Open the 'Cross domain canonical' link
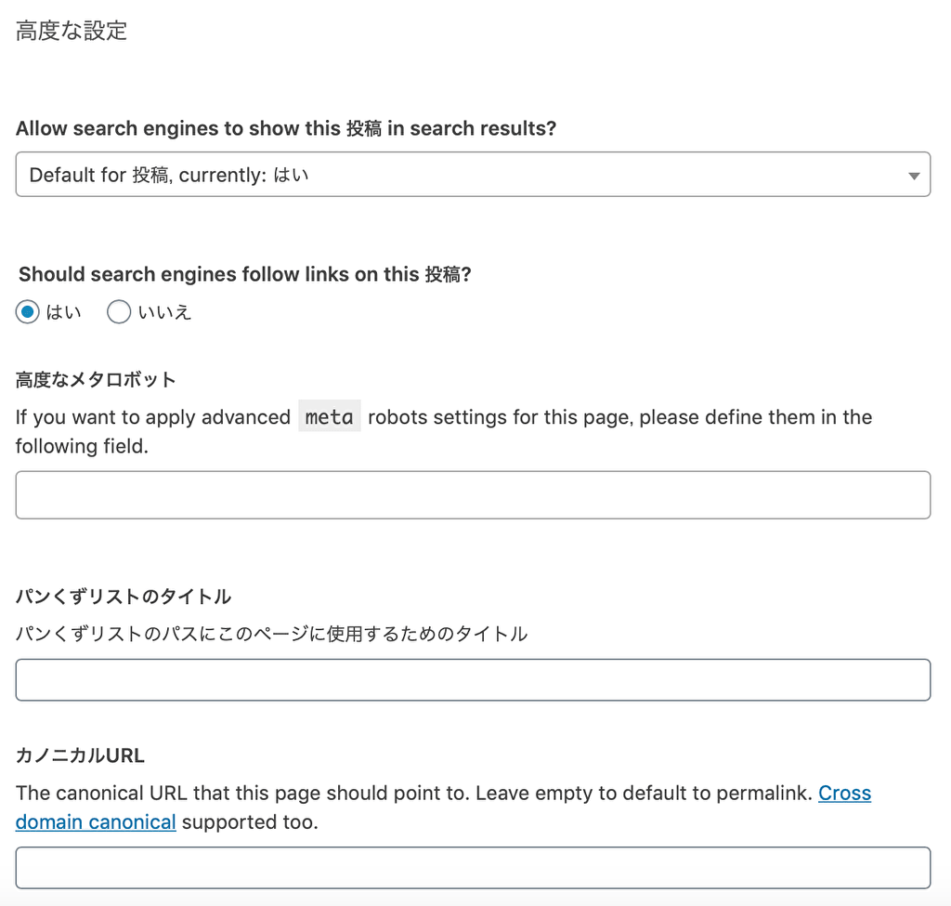This screenshot has height=906, width=951. point(845,793)
